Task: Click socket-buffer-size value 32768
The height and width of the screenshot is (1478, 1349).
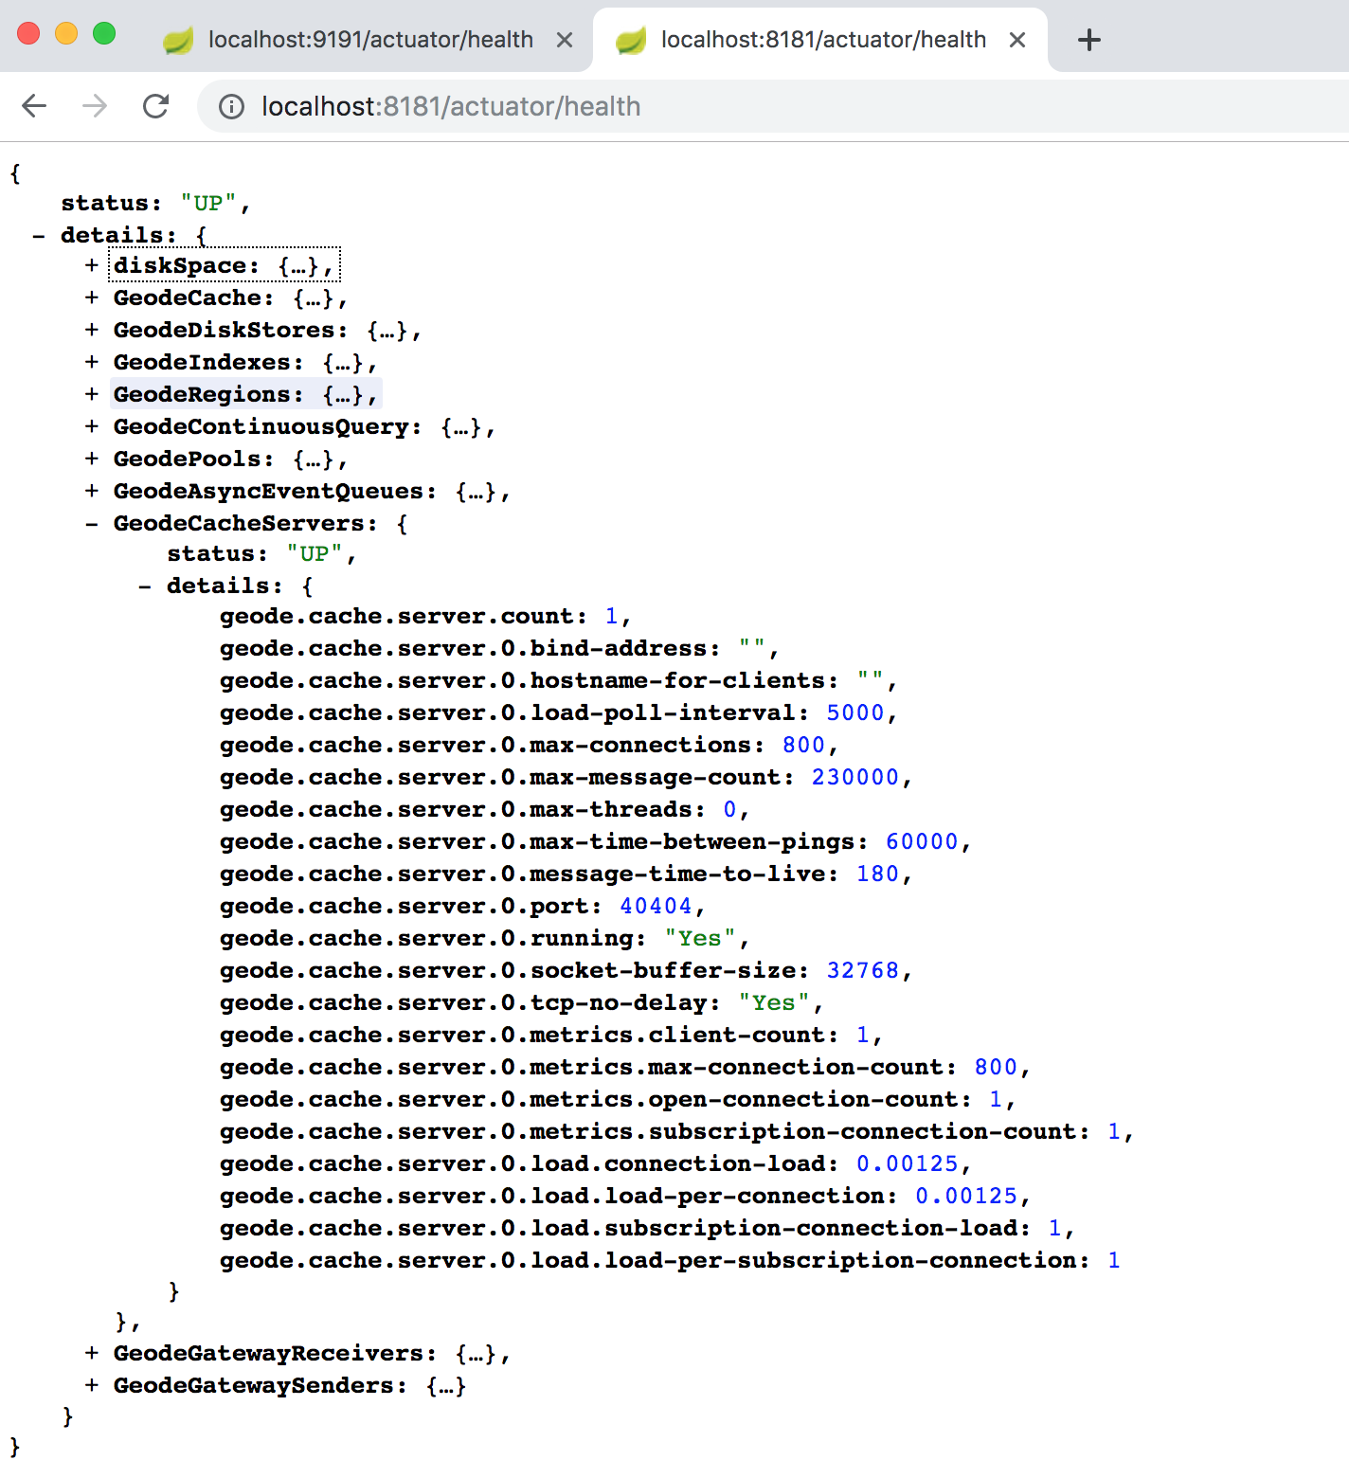Action: [863, 971]
